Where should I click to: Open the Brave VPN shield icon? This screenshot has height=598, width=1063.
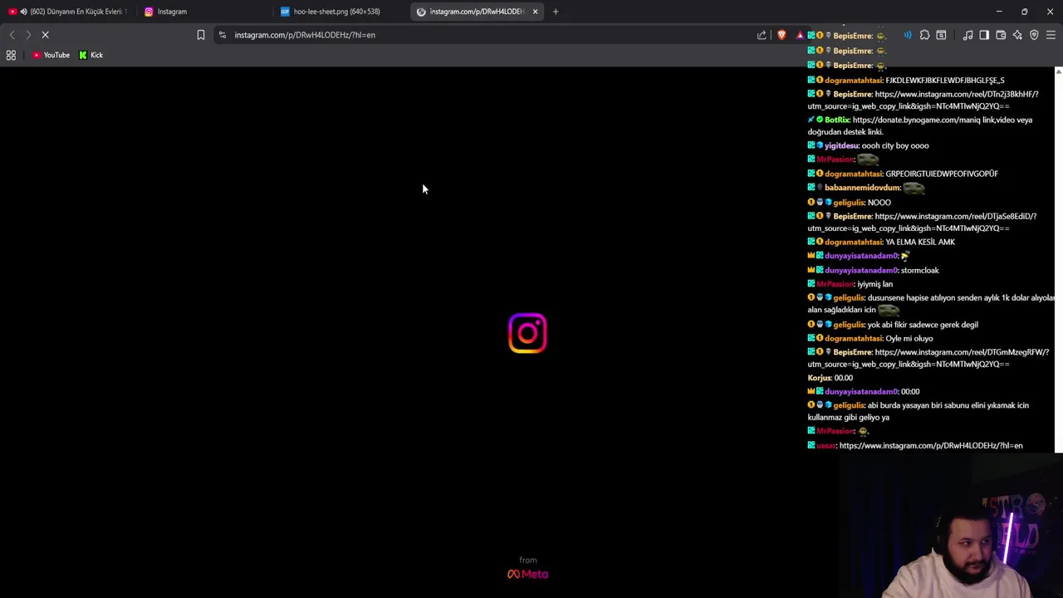(1034, 35)
